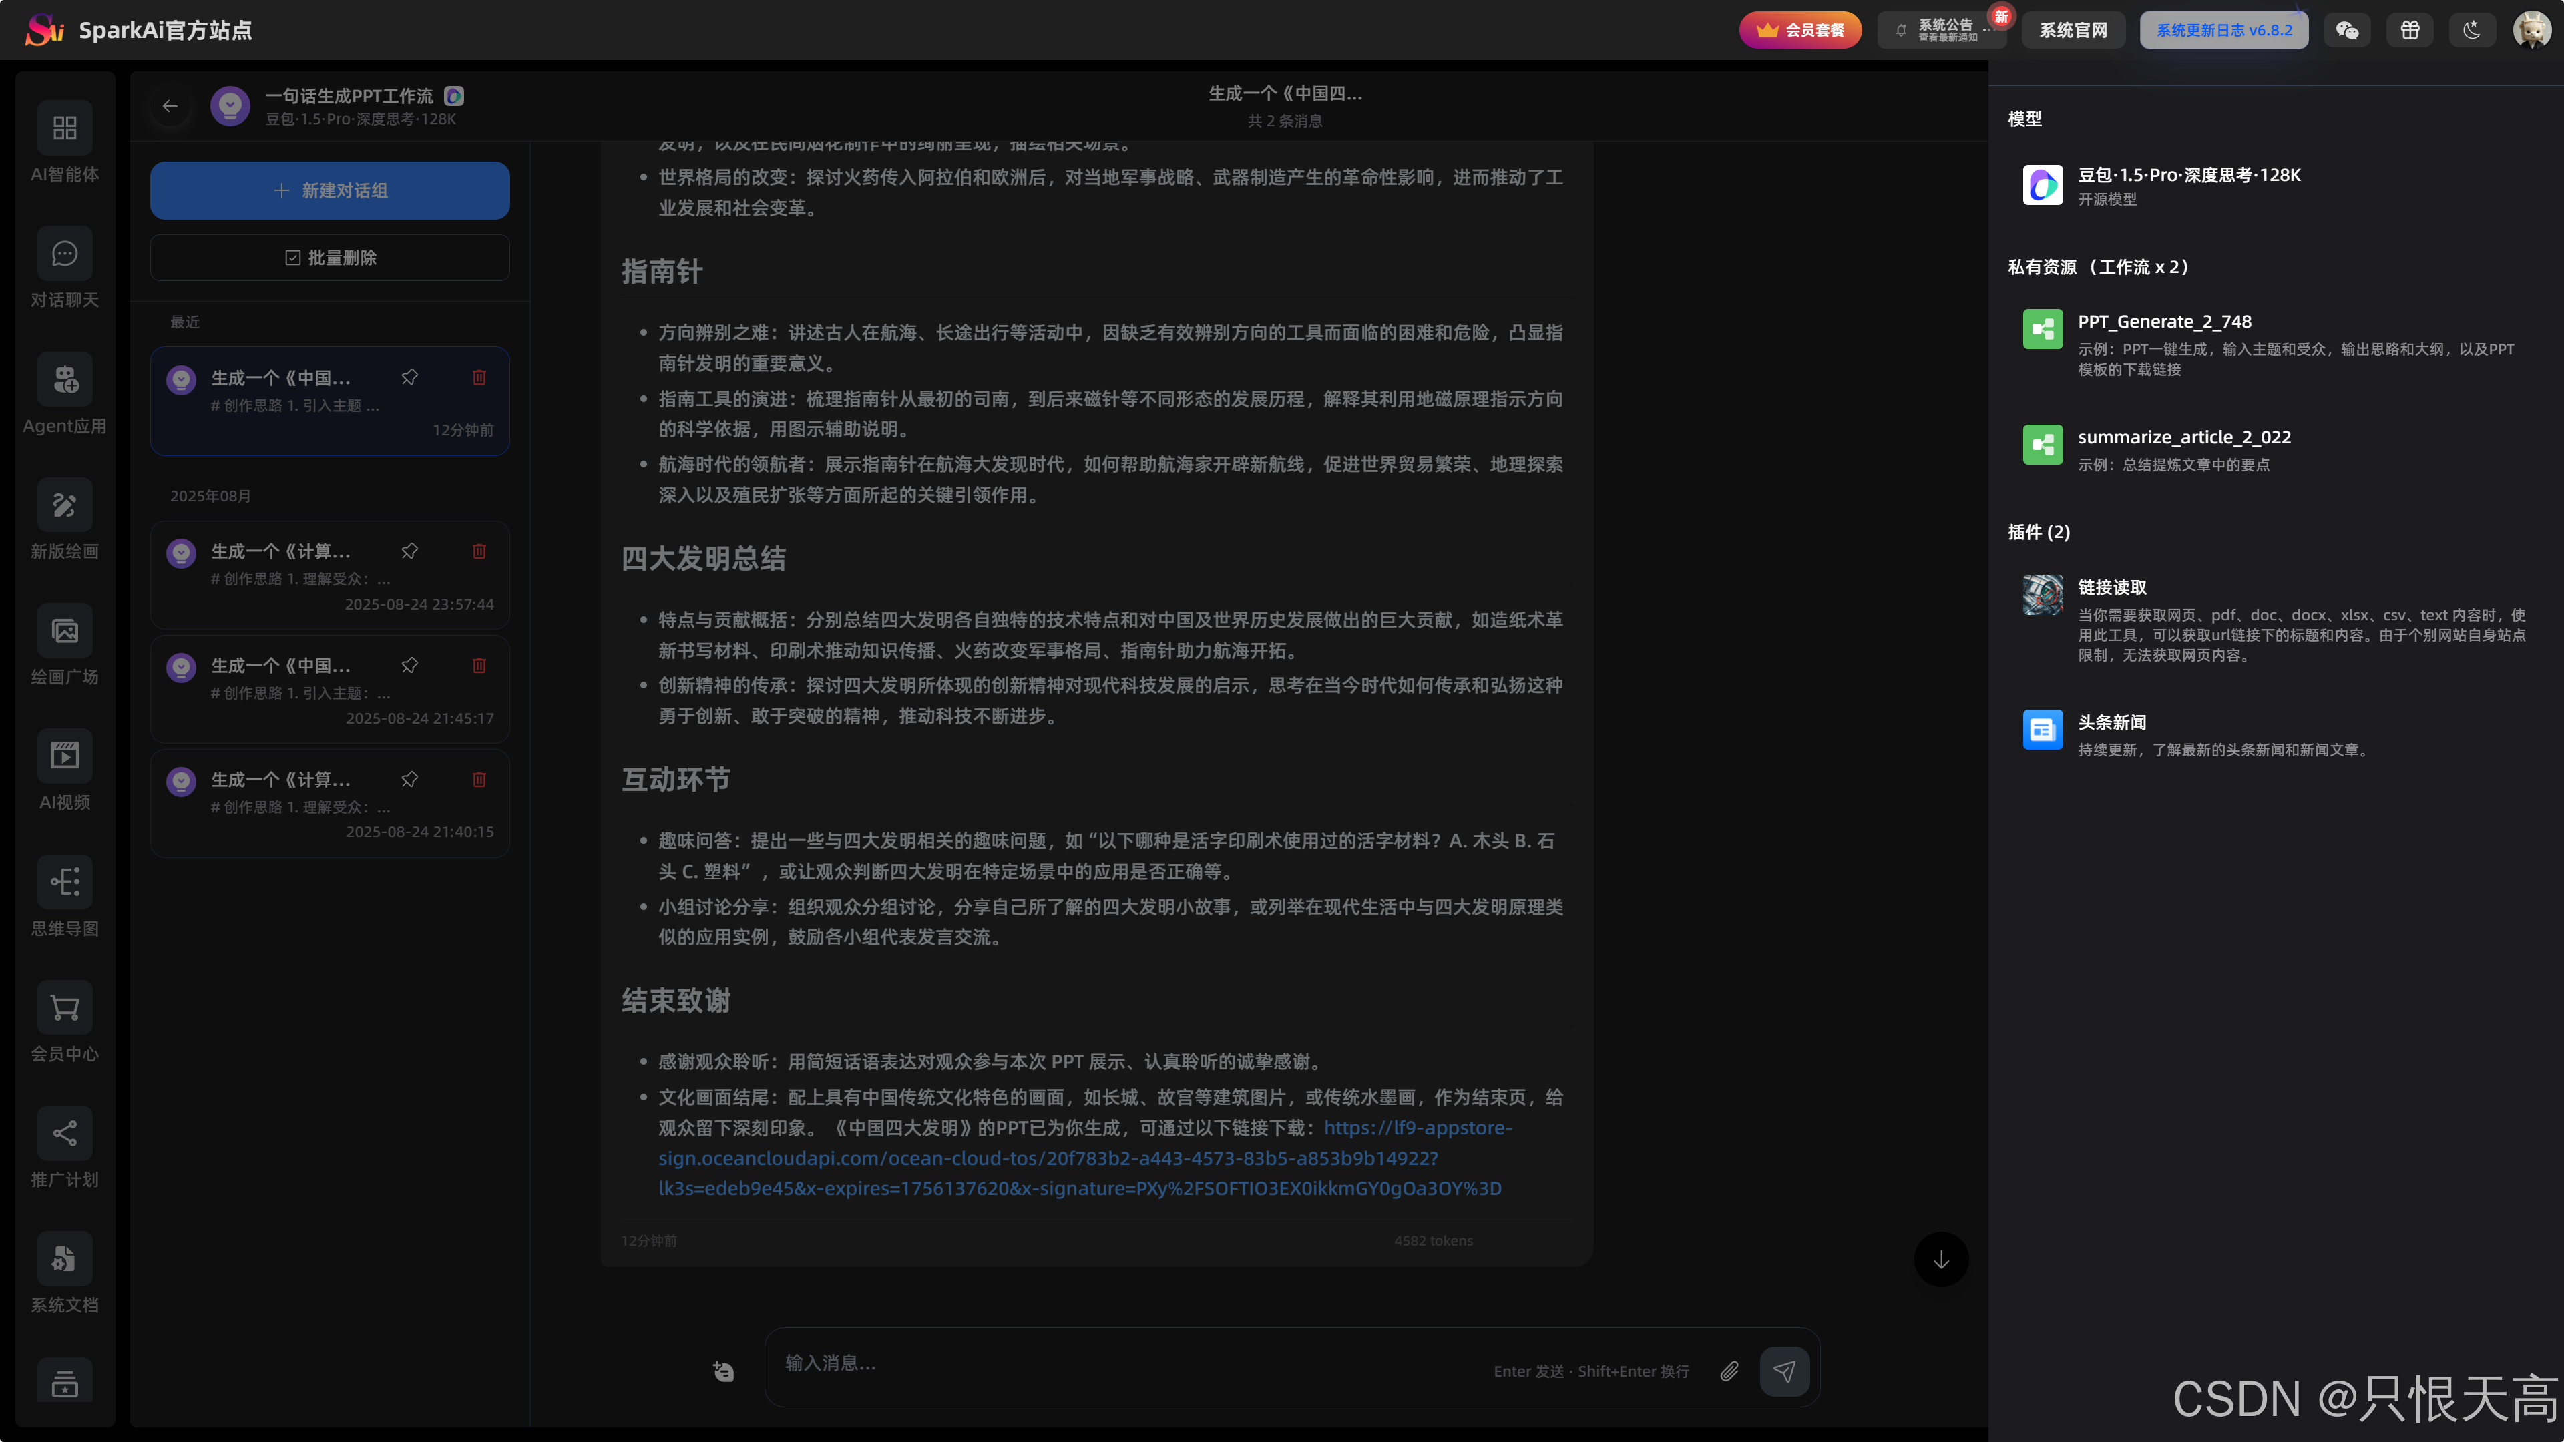This screenshot has width=2564, height=1442.
Task: Click the 结束致谢 heading
Action: click(676, 1000)
